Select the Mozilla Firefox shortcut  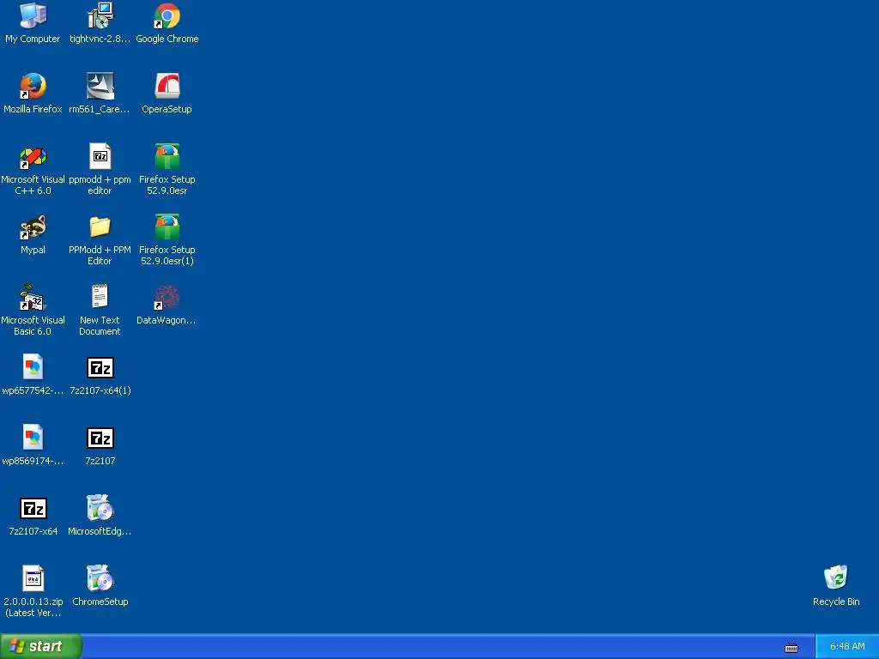(x=33, y=87)
